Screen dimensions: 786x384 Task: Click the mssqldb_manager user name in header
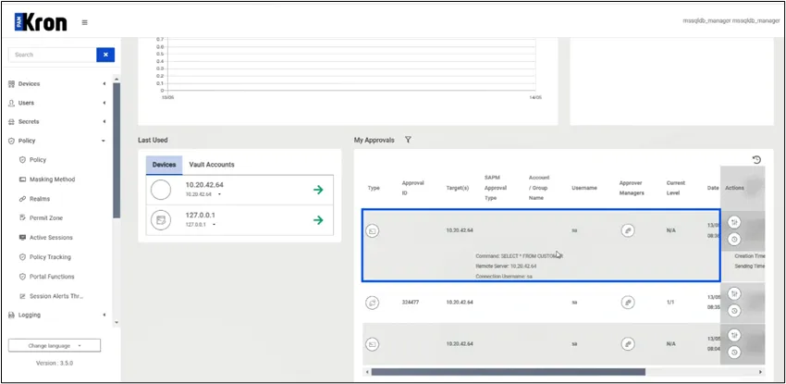tap(731, 21)
